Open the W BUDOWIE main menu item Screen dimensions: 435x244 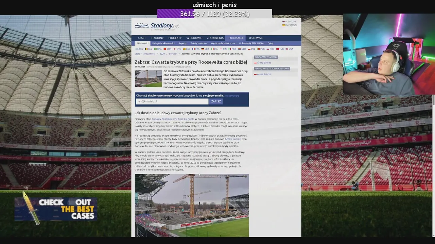tap(194, 38)
